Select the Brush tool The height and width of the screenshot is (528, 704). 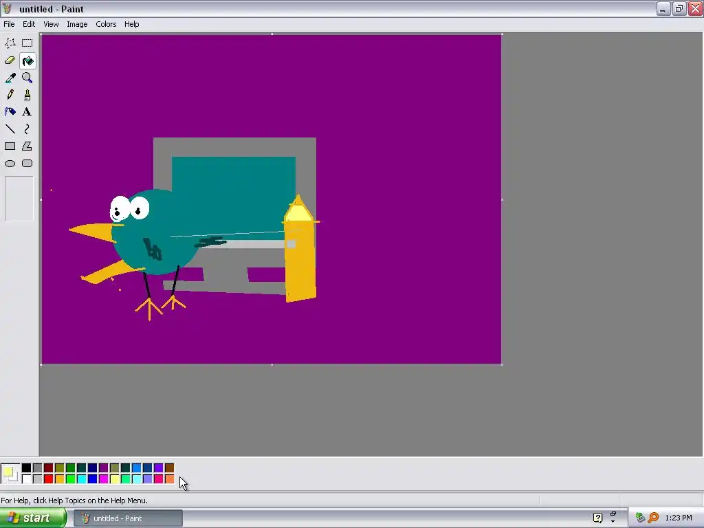pos(27,95)
